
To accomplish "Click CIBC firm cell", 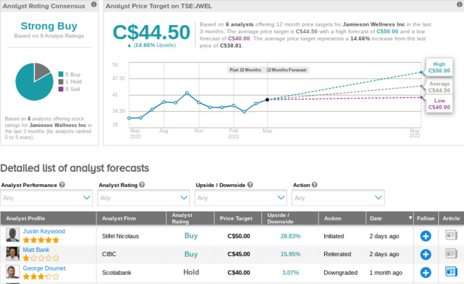I will (109, 254).
